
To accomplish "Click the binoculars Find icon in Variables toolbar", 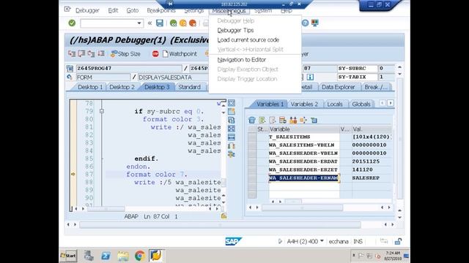I will pyautogui.click(x=293, y=120).
